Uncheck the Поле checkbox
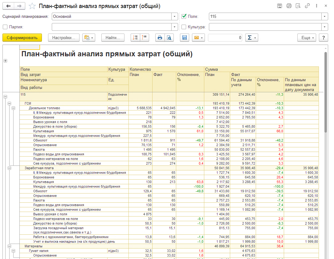Screen dimensions: 334x259 click(x=184, y=16)
